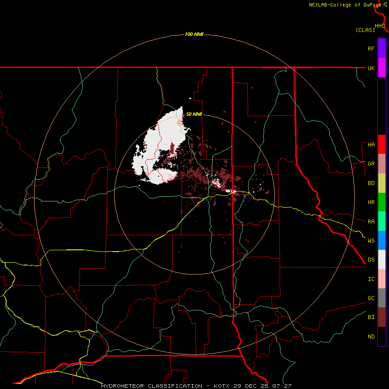389x389 pixels.
Task: Click the BD yellow legend swatch
Action: coord(382,183)
